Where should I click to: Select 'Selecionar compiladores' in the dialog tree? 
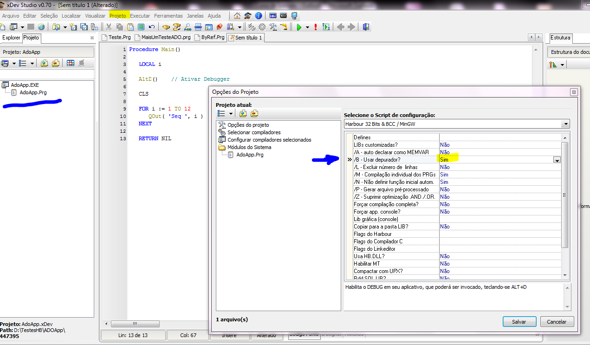point(254,132)
